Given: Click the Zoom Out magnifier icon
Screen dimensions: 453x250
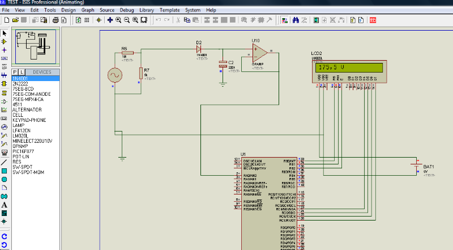Looking at the screenshot, I should (127, 20).
